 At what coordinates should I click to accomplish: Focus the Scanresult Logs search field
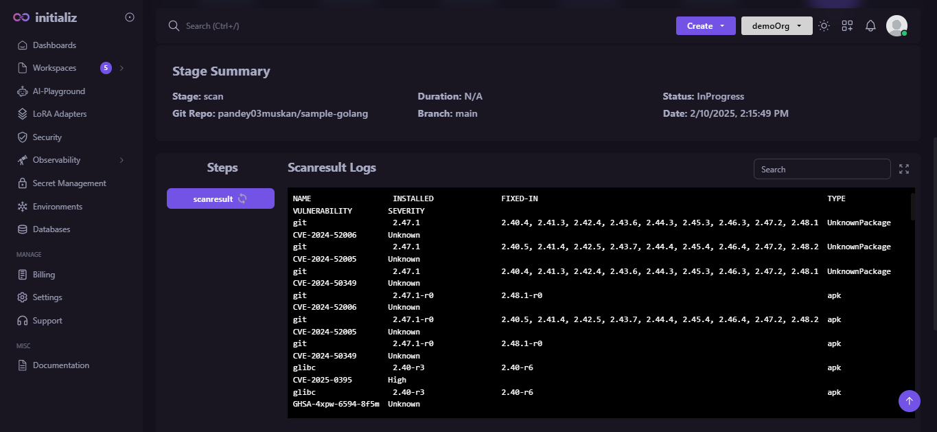pyautogui.click(x=822, y=169)
